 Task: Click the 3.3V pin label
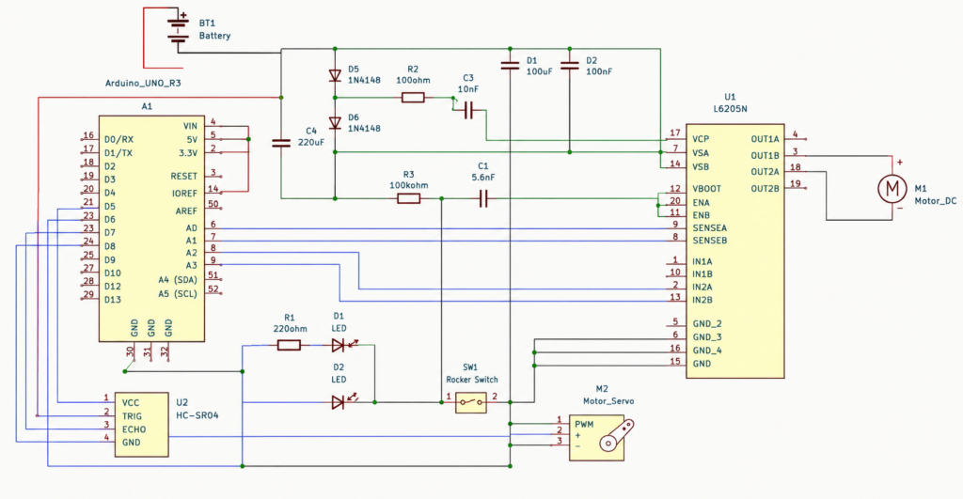[x=188, y=152]
